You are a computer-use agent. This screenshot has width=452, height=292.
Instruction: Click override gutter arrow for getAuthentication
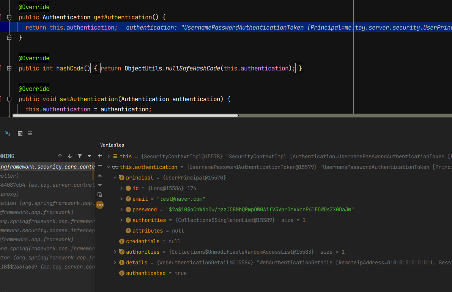(x=1, y=17)
